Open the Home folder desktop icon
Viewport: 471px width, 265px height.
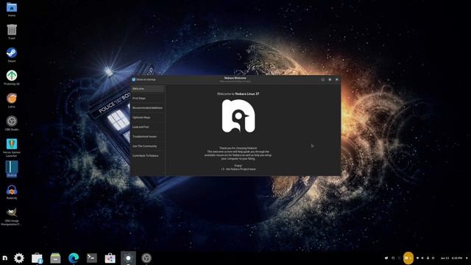12,10
